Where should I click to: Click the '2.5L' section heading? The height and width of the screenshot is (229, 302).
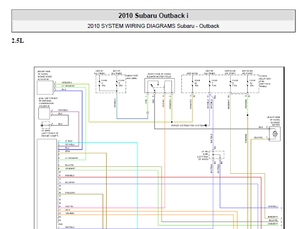[x=18, y=41]
